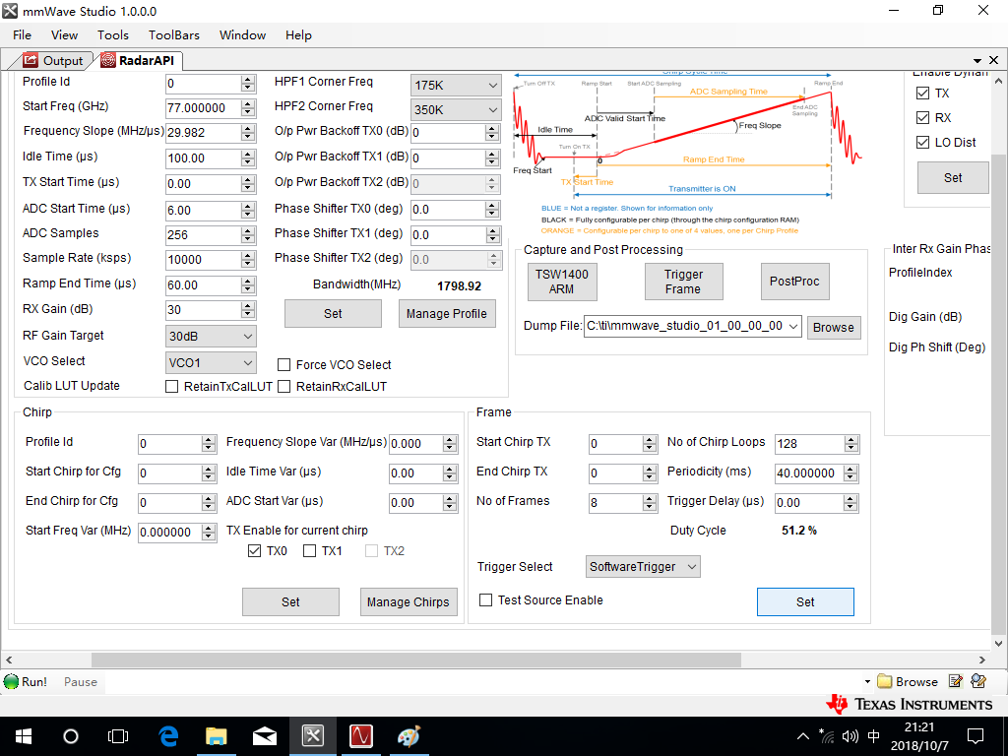The height and width of the screenshot is (756, 1008).
Task: Click the edit script pencil icon
Action: (956, 681)
